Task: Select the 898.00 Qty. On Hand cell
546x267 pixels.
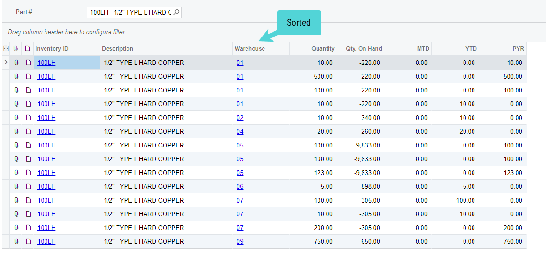Action: coord(360,186)
